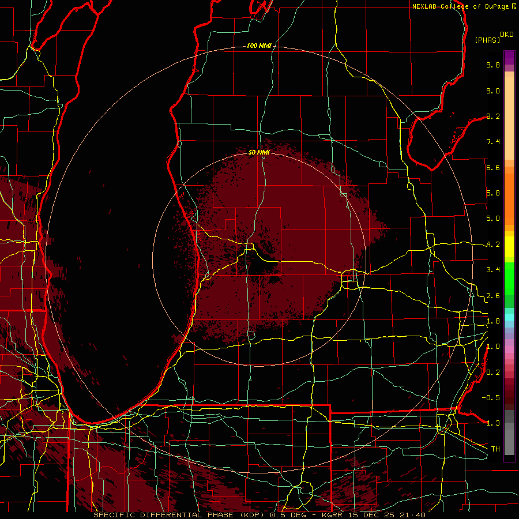Pick the bright orange band of color bar

coord(509,199)
